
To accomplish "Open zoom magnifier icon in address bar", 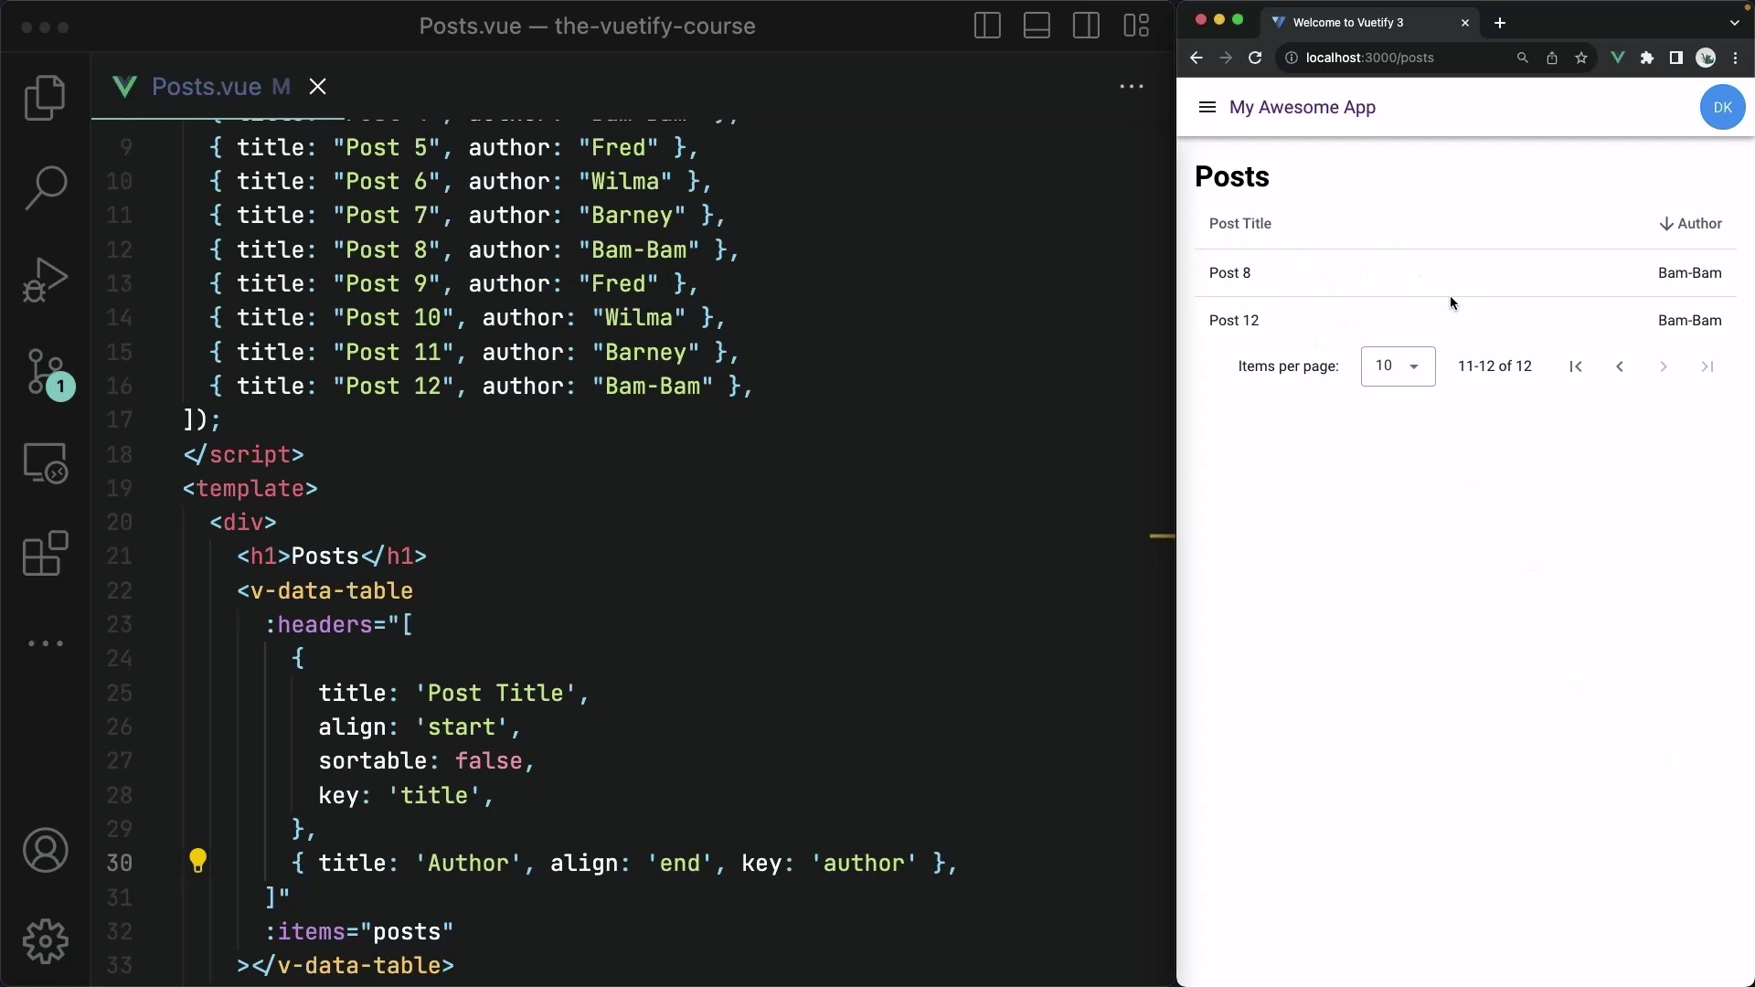I will coord(1523,58).
